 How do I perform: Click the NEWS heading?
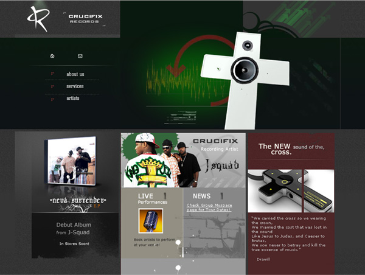tap(201, 196)
